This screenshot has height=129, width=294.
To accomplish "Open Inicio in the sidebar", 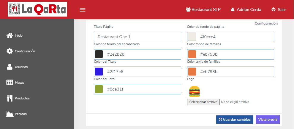I will pyautogui.click(x=19, y=36).
